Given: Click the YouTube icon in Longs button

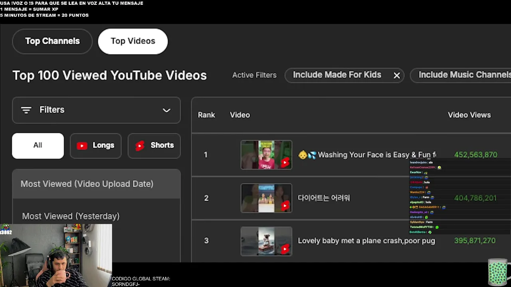Looking at the screenshot, I should 82,146.
